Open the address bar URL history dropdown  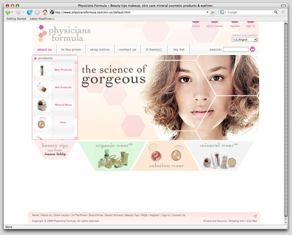(x=207, y=12)
